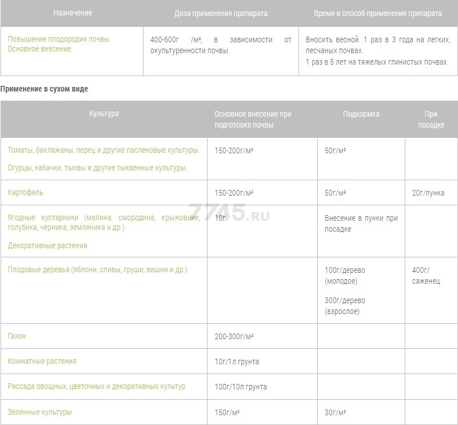Select 'Основное внесение при подготовке почвы' header
This screenshot has height=425, width=458.
point(253,119)
